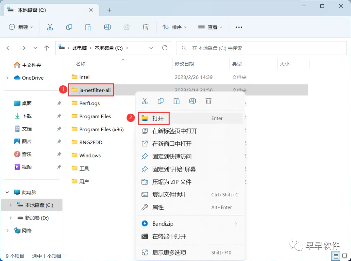Screen dimensions: 351x261
Task: Click the Rename icon in the top toolbar
Action: (x=108, y=27)
